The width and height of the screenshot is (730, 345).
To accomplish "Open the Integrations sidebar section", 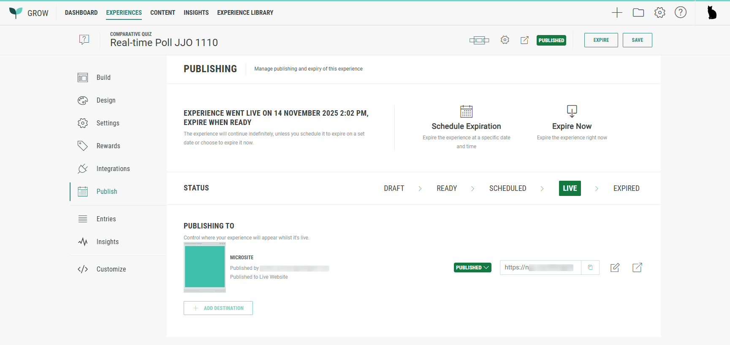I will coord(113,169).
